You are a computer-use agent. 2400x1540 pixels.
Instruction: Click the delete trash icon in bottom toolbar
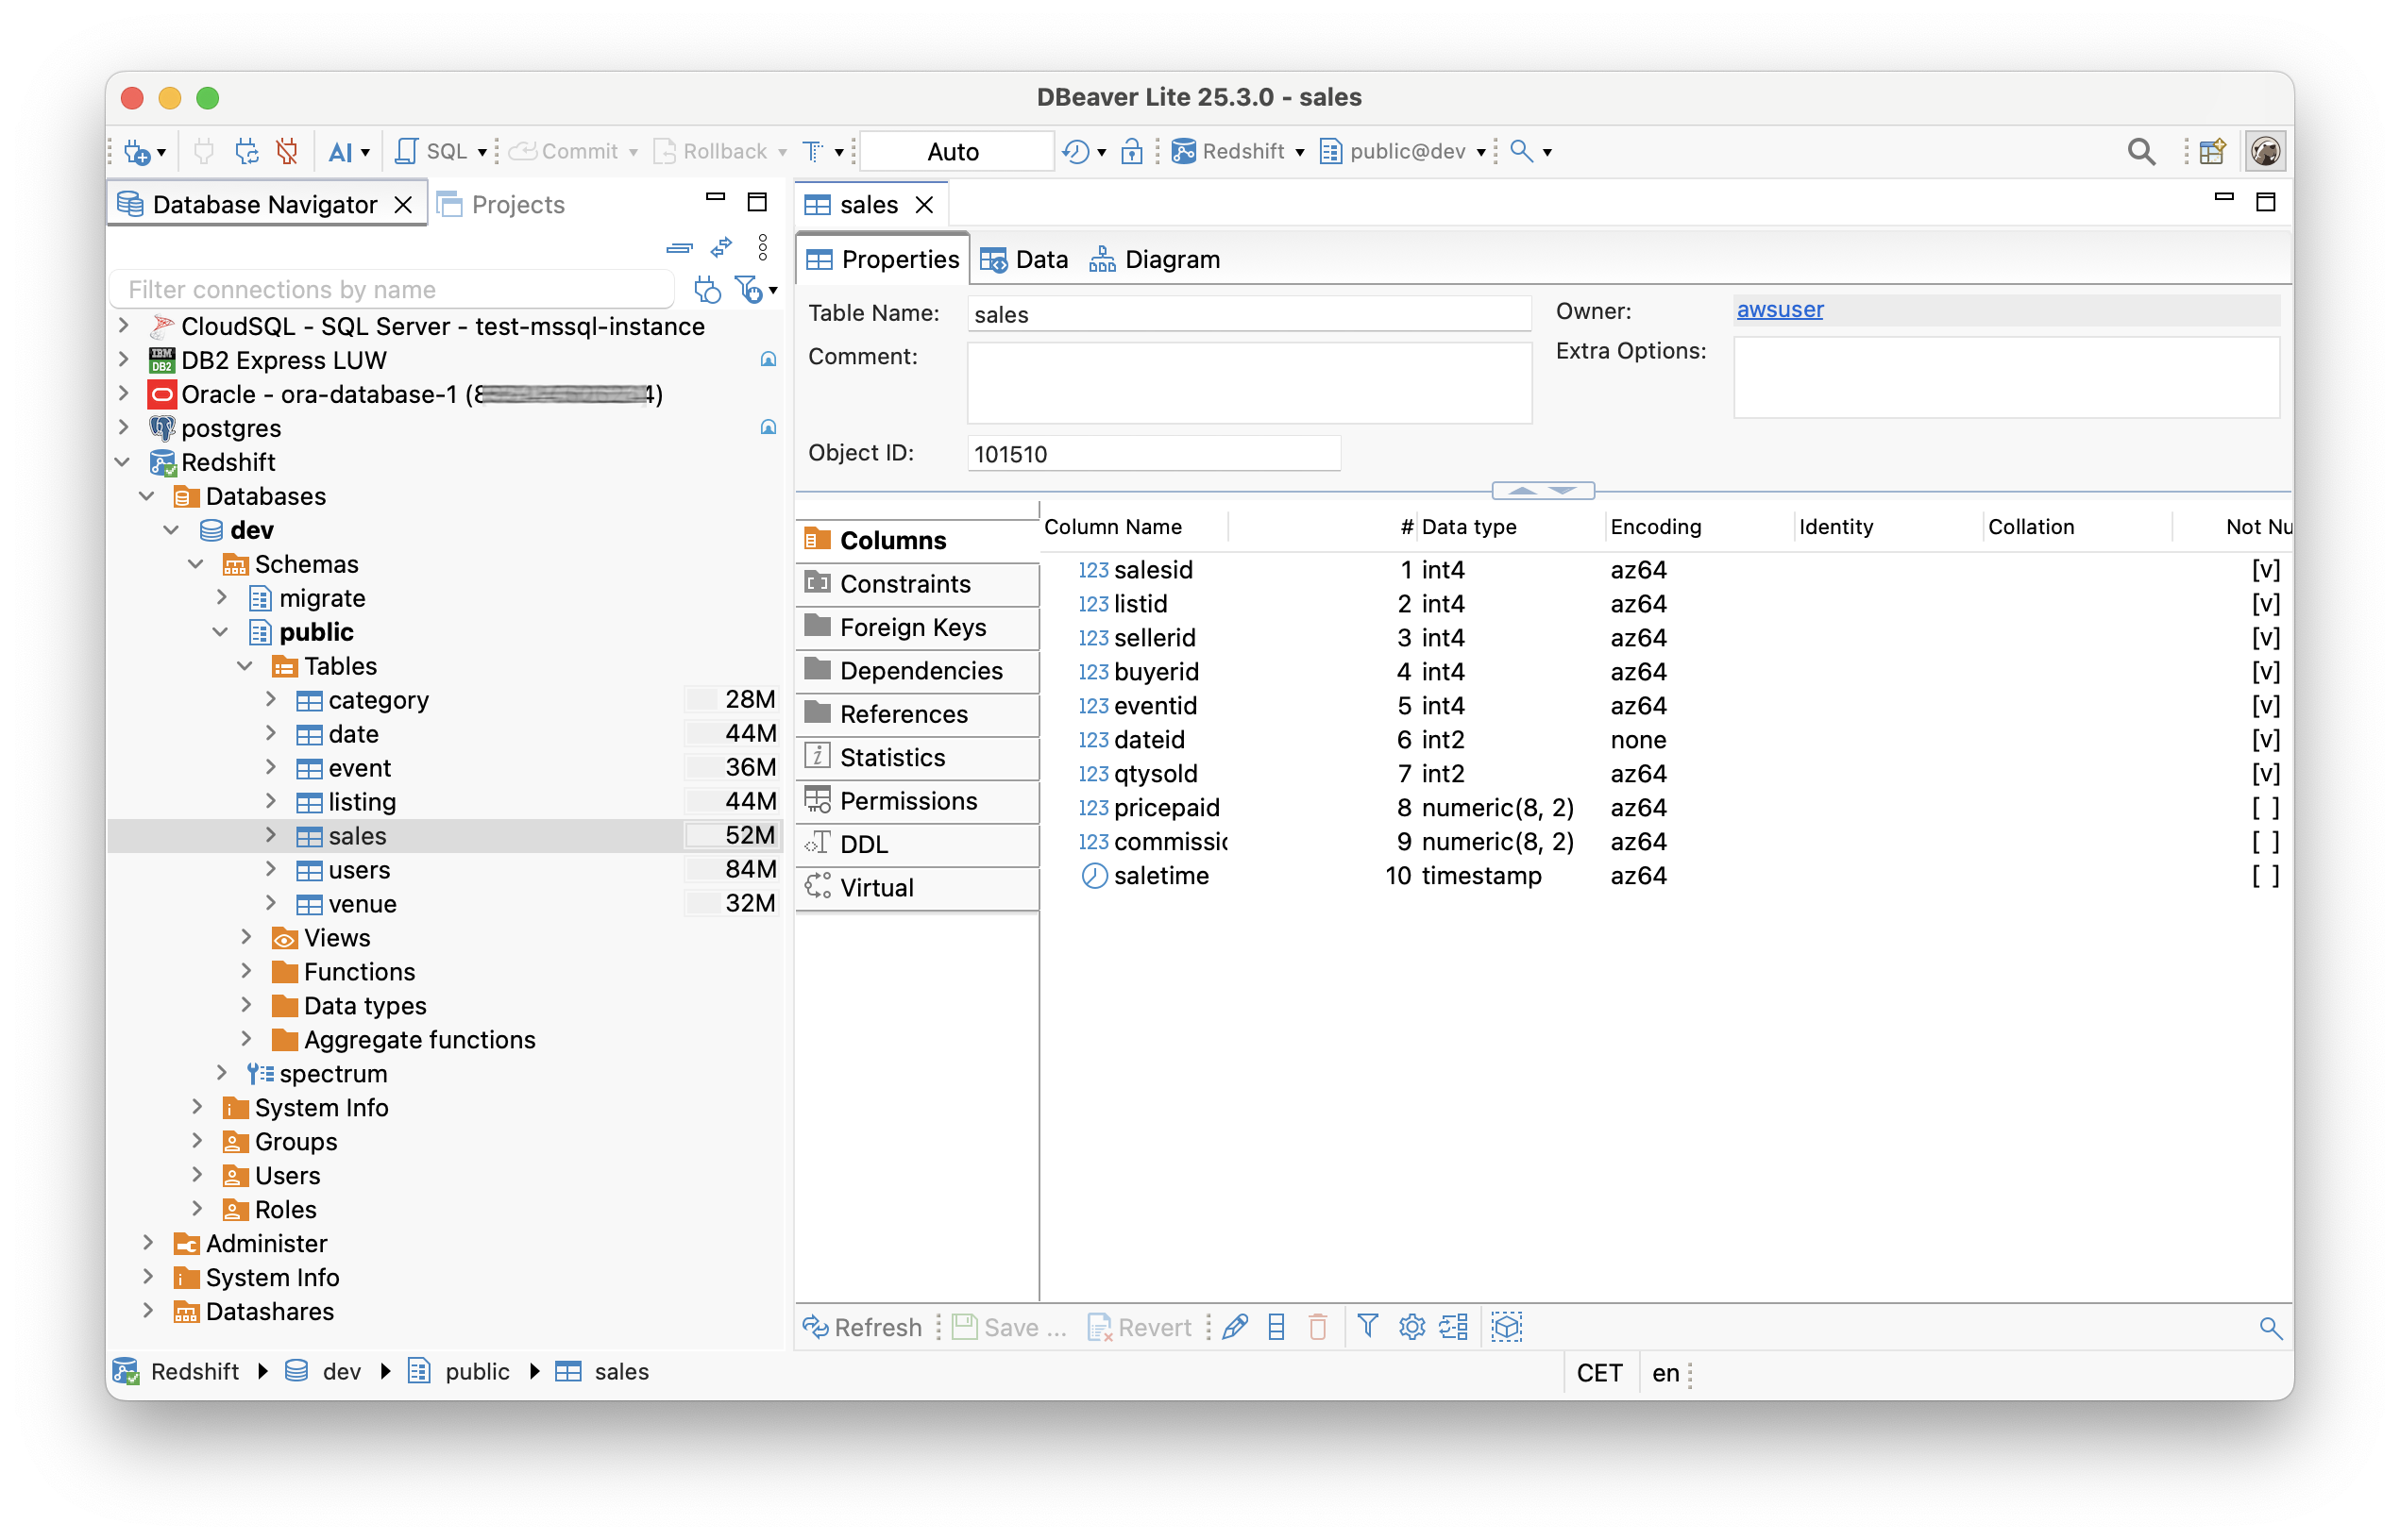point(1318,1328)
